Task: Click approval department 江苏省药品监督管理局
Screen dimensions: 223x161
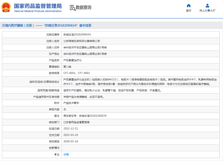Action: click(76, 122)
